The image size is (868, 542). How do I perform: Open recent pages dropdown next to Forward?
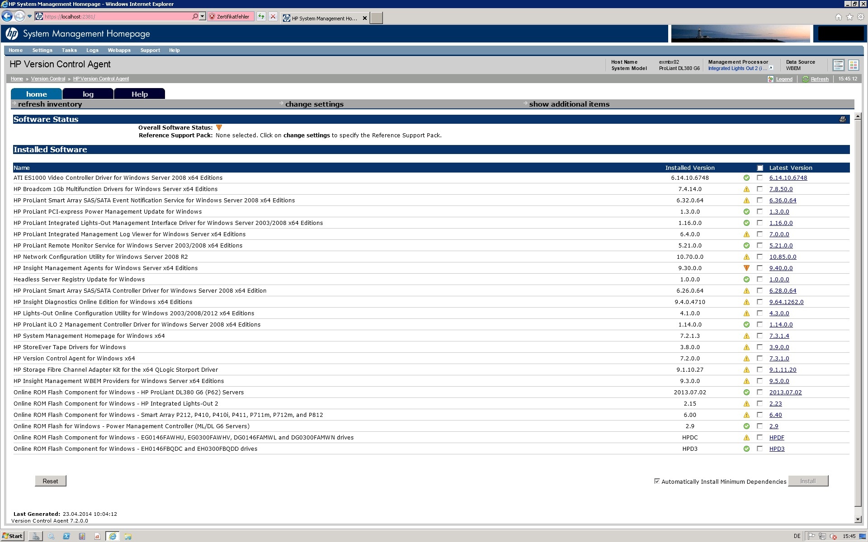coord(29,17)
